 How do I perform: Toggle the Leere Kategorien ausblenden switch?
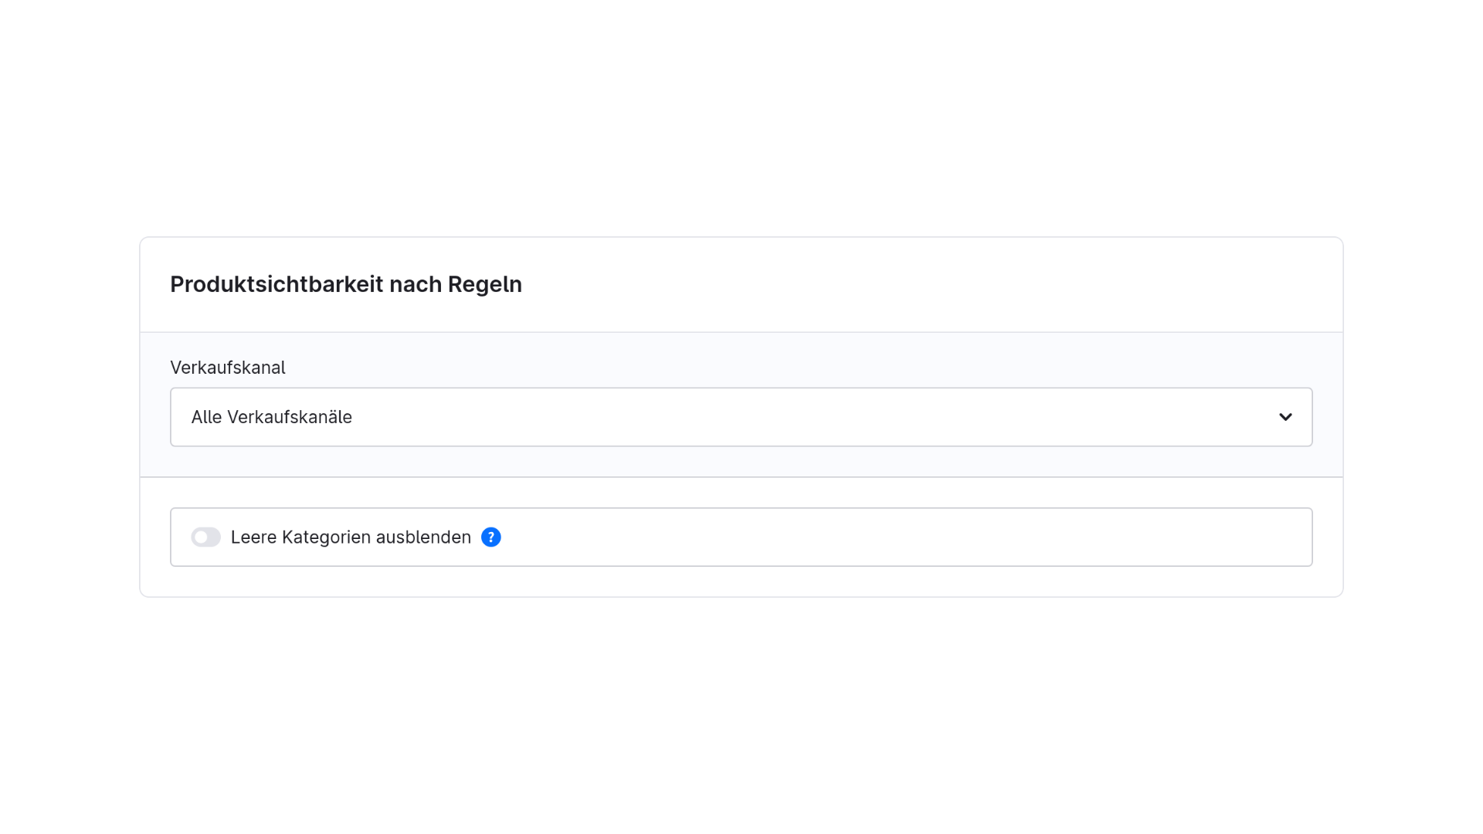click(205, 537)
